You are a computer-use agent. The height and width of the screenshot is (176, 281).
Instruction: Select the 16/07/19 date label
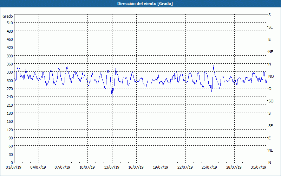(x=136, y=168)
